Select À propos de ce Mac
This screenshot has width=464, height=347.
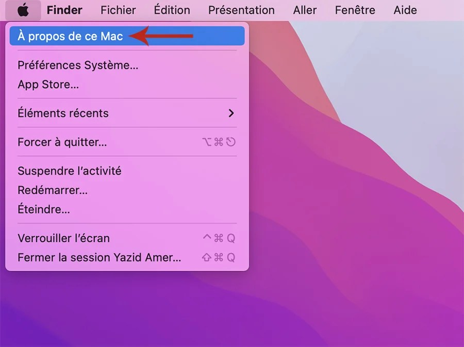[127, 36]
